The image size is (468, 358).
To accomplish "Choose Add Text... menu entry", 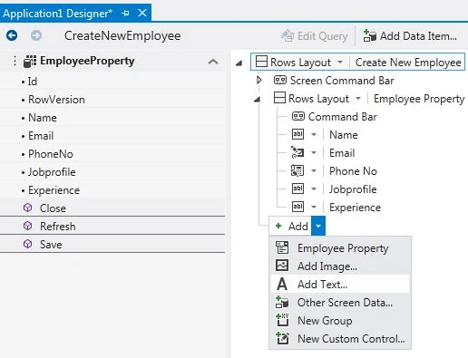I will pyautogui.click(x=340, y=284).
